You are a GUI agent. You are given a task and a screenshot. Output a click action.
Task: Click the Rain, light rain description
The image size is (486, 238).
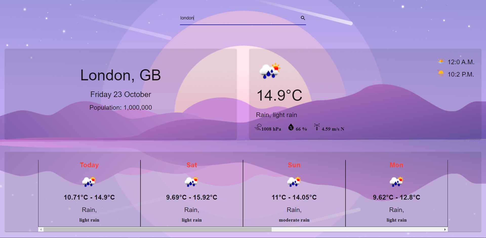pyautogui.click(x=277, y=115)
